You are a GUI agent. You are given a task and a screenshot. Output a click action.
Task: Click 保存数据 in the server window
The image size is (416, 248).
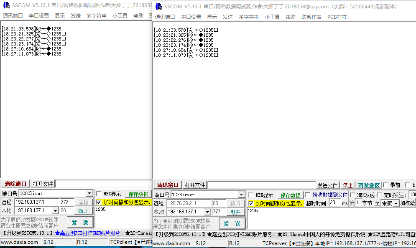point(290,193)
